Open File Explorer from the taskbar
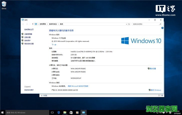182x115 pixels. 65,112
